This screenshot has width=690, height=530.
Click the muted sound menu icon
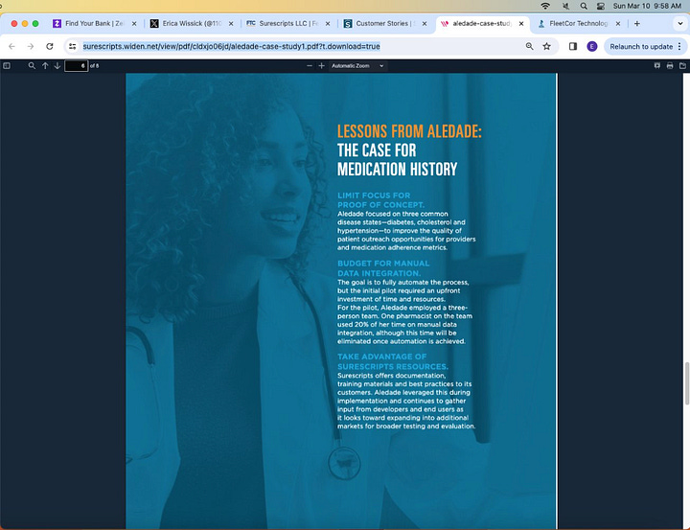coord(566,6)
